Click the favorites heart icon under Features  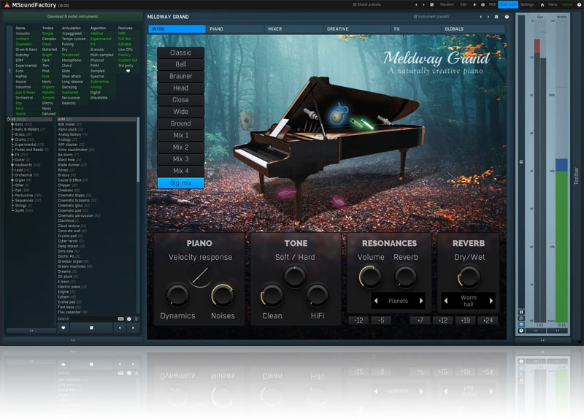coord(129,71)
